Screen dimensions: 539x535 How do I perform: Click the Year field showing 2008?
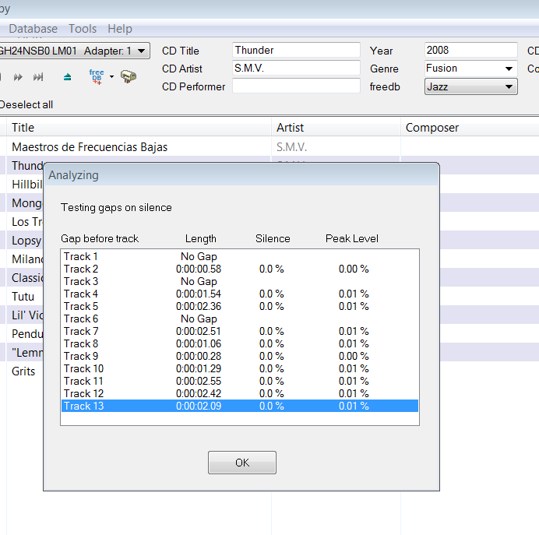pyautogui.click(x=471, y=50)
